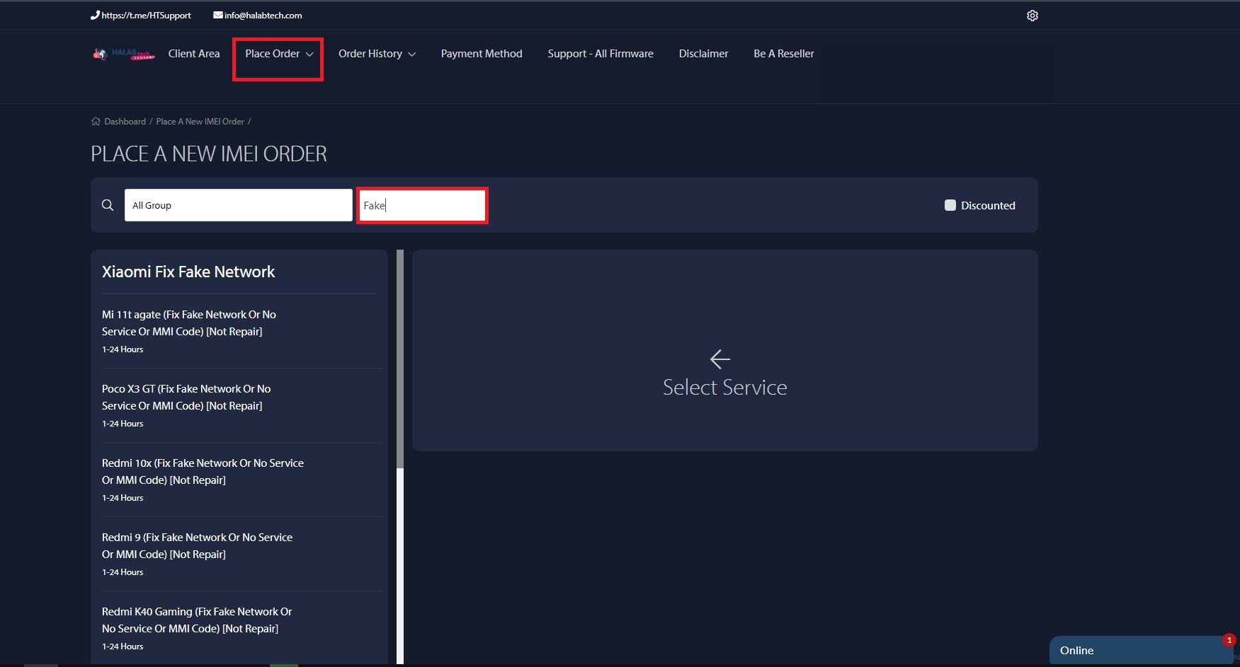Screen dimensions: 1240x667
Task: Open the All Group dropdown
Action: click(x=239, y=205)
